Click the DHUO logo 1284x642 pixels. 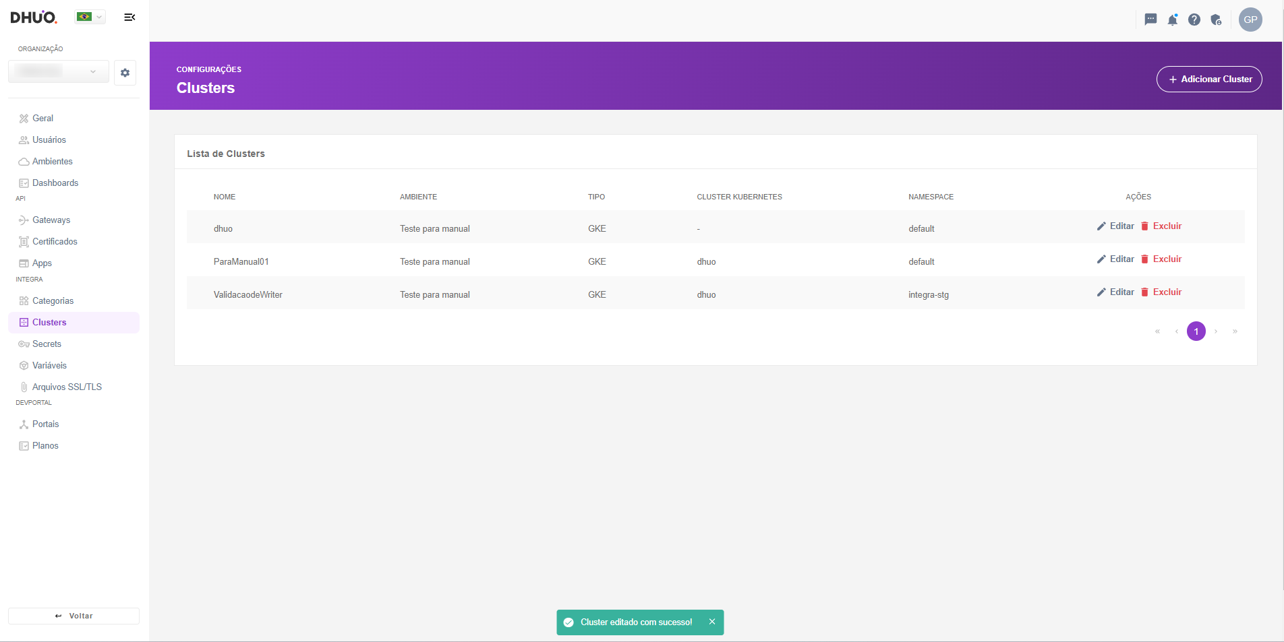point(34,17)
